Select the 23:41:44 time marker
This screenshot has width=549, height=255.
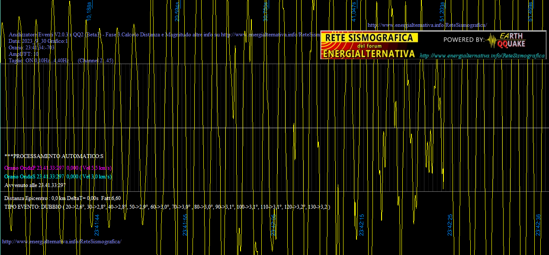[x=97, y=225]
